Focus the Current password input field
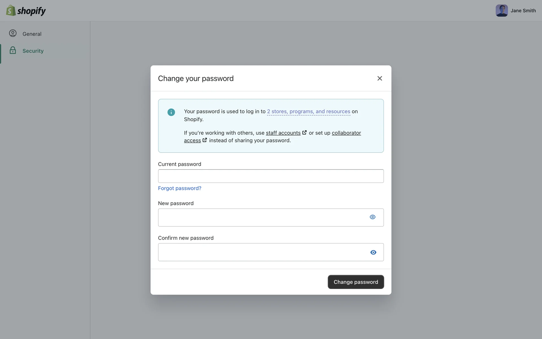542x339 pixels. (x=270, y=176)
